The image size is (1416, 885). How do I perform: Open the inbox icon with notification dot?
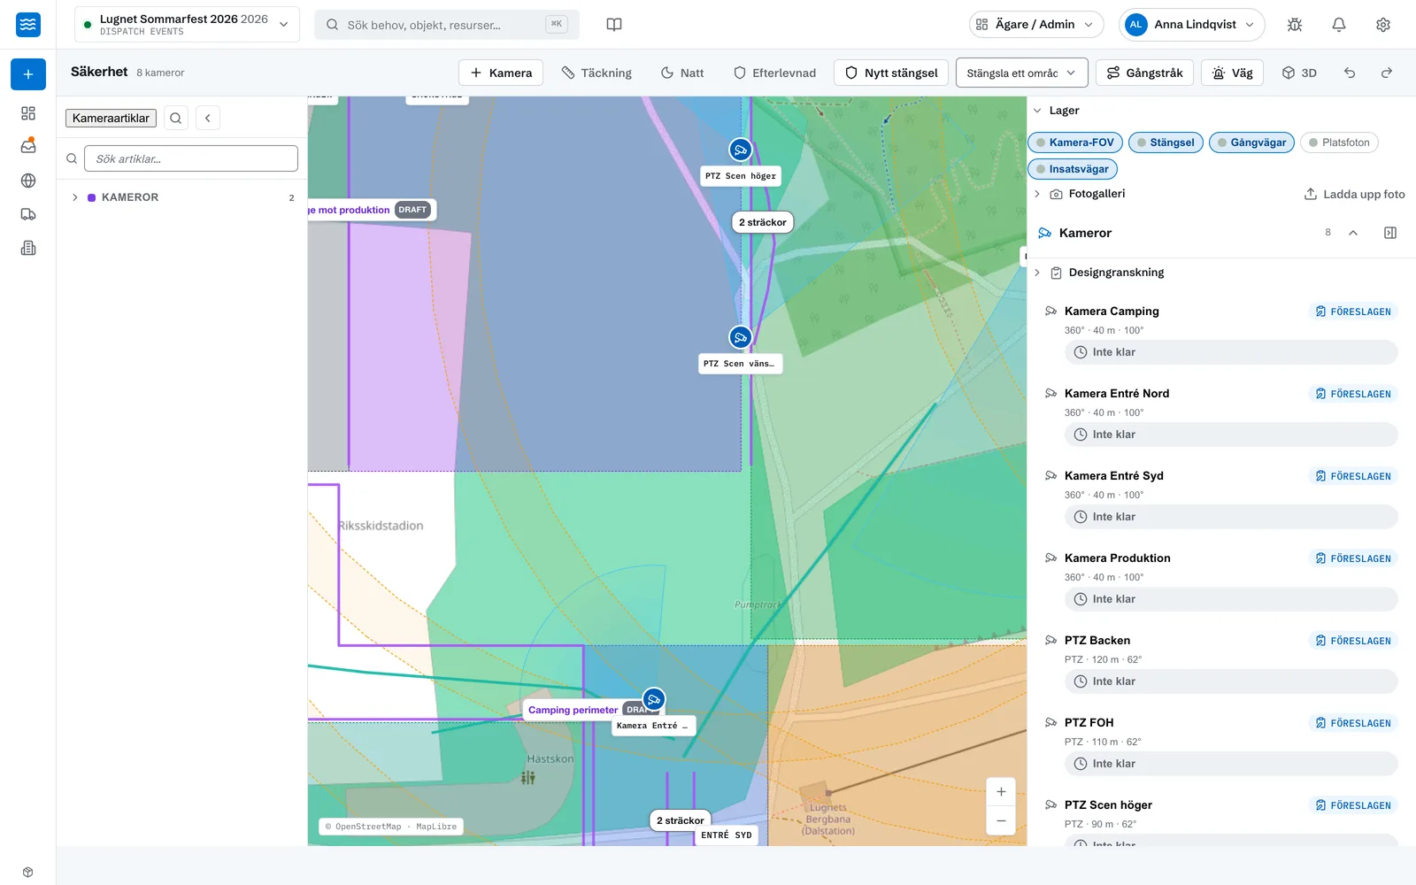tap(28, 147)
